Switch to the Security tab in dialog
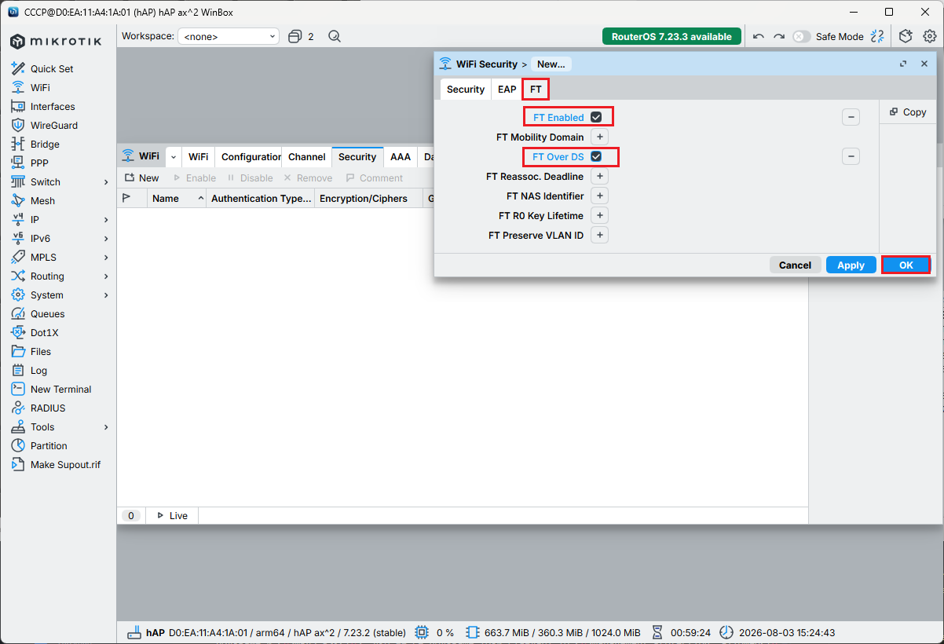 tap(466, 89)
